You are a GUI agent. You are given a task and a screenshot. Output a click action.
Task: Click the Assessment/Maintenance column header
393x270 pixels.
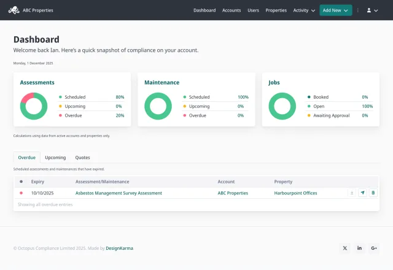[x=103, y=182]
